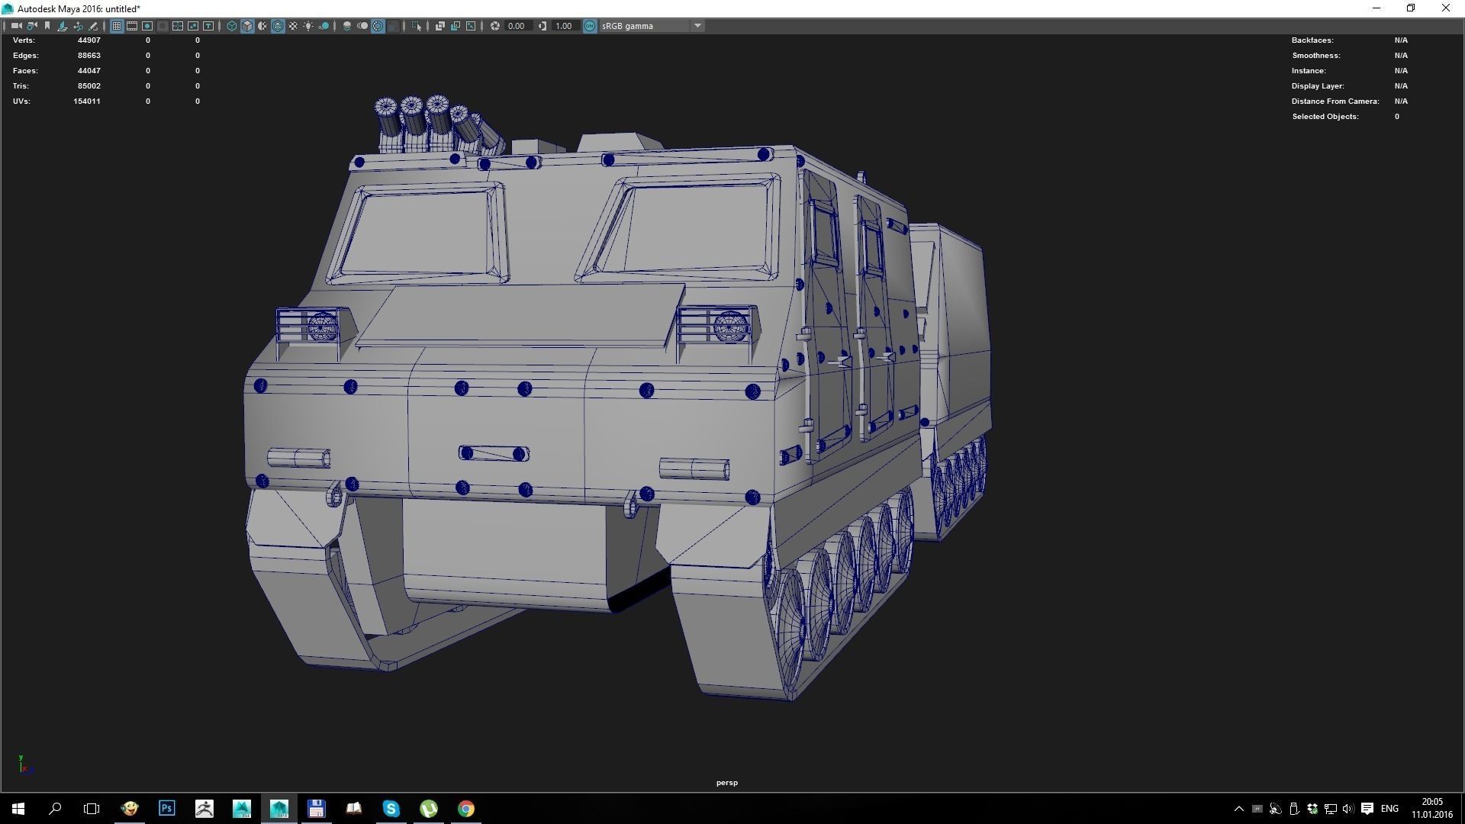Toggle the Resolution Gate display
The height and width of the screenshot is (824, 1465).
[147, 25]
